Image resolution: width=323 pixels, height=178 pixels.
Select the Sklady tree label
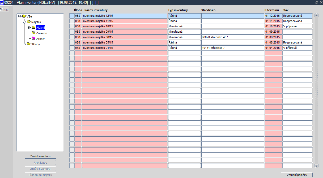36,44
